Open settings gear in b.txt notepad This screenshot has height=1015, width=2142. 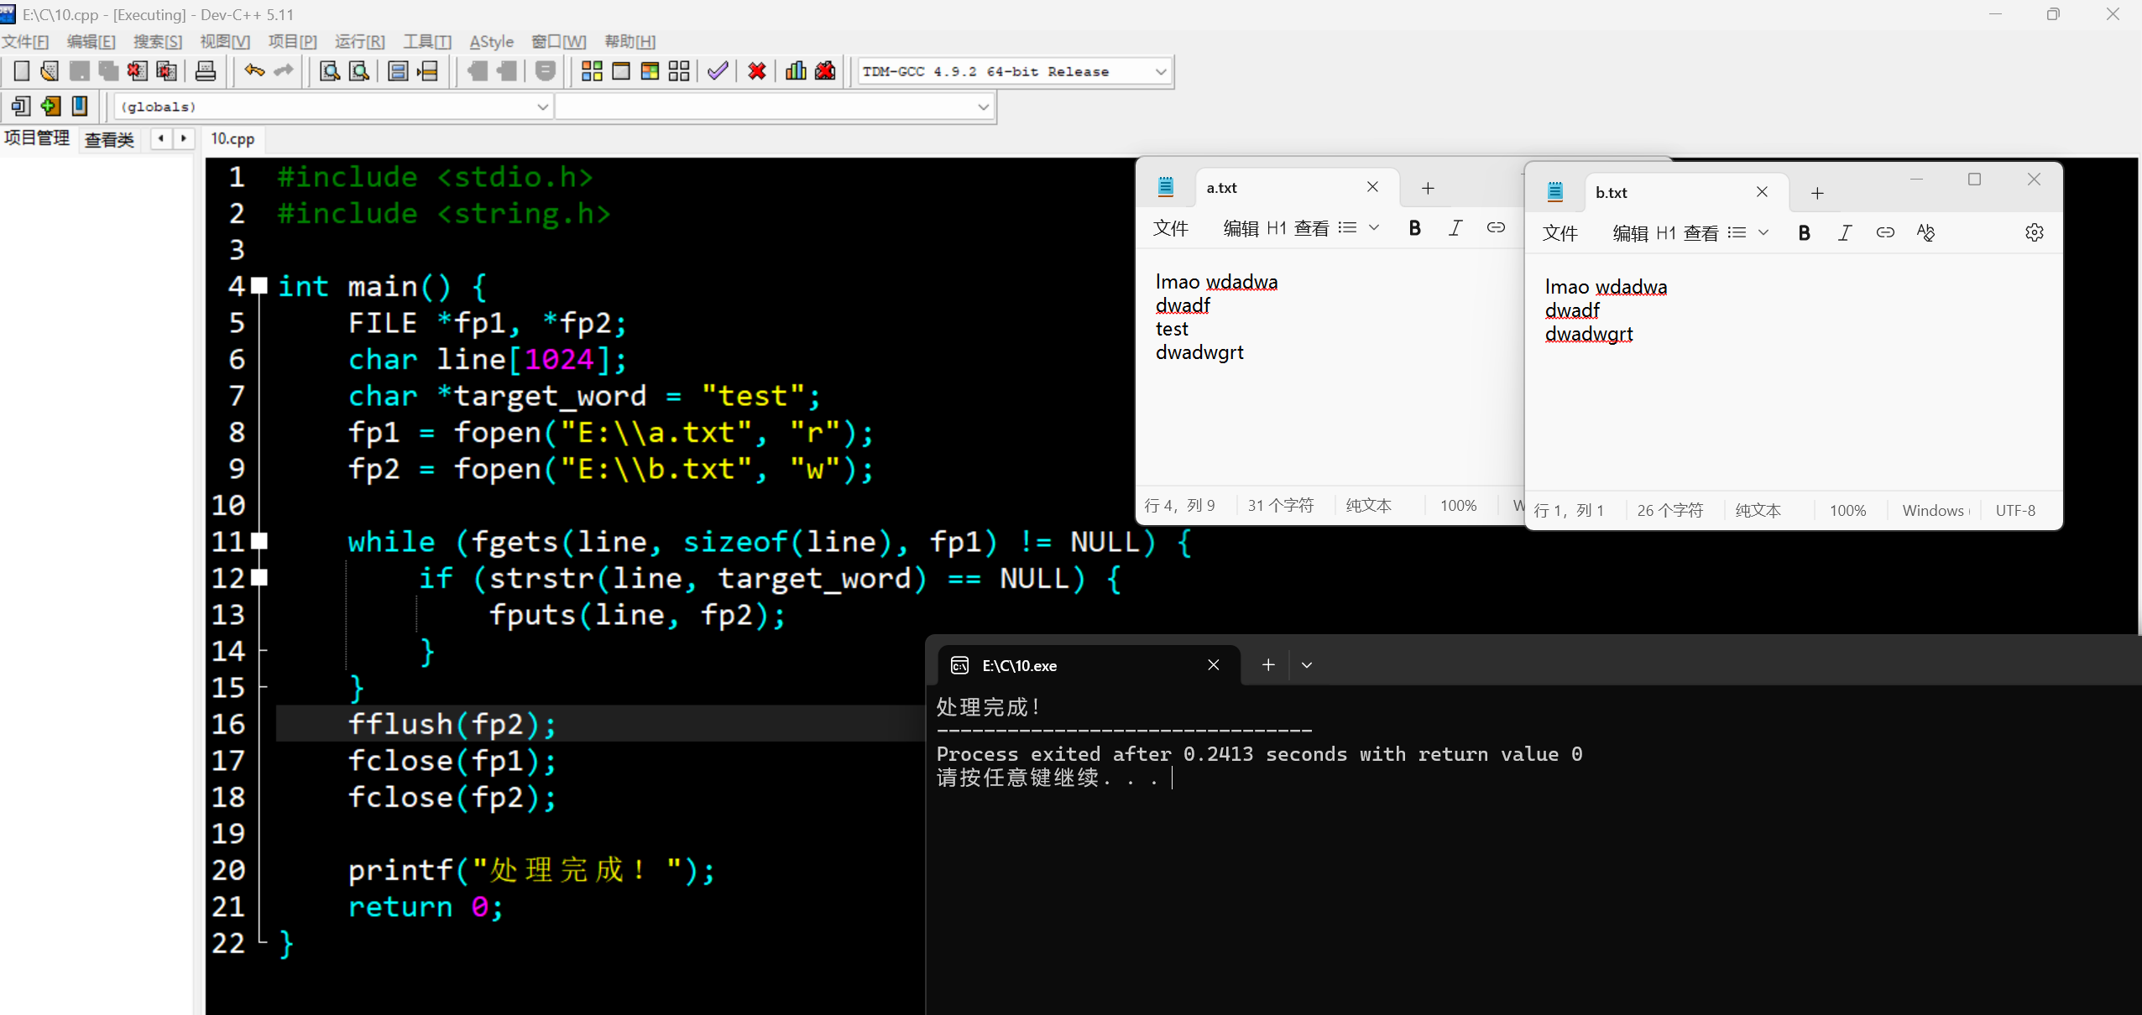pyautogui.click(x=2034, y=233)
